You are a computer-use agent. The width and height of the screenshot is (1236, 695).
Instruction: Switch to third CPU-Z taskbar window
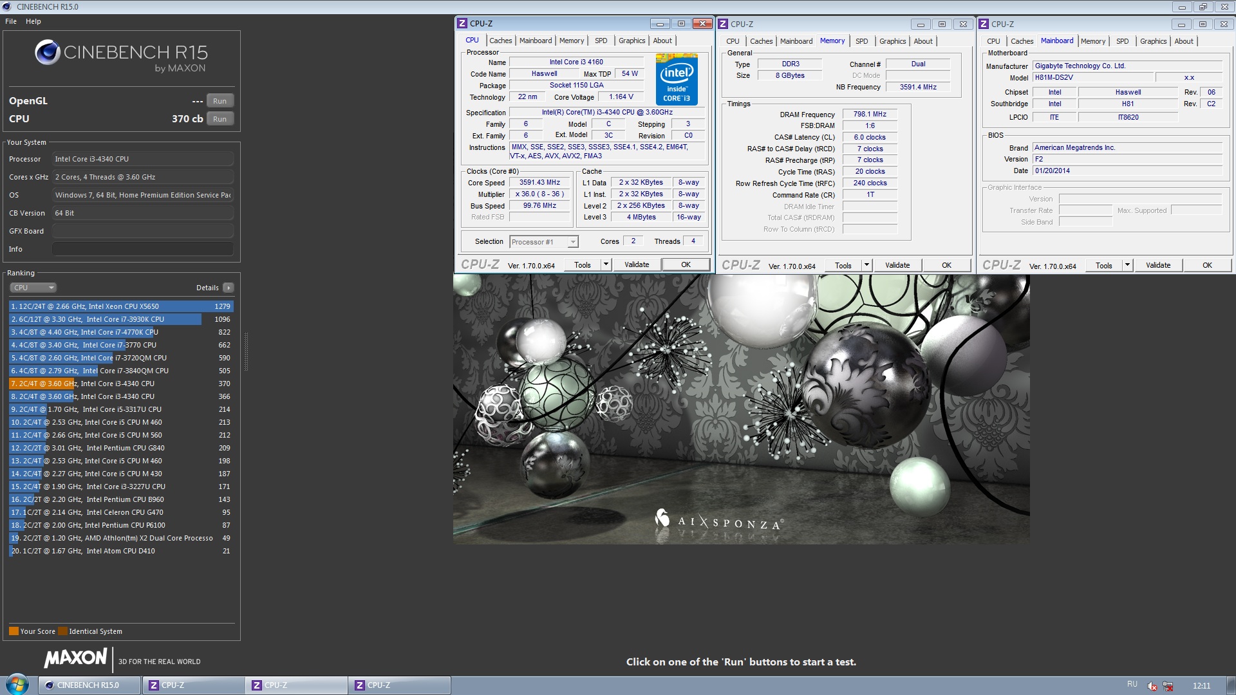(x=399, y=685)
